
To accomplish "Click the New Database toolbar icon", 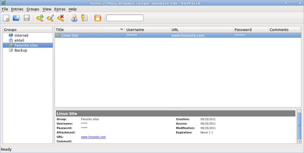I will [6, 18].
